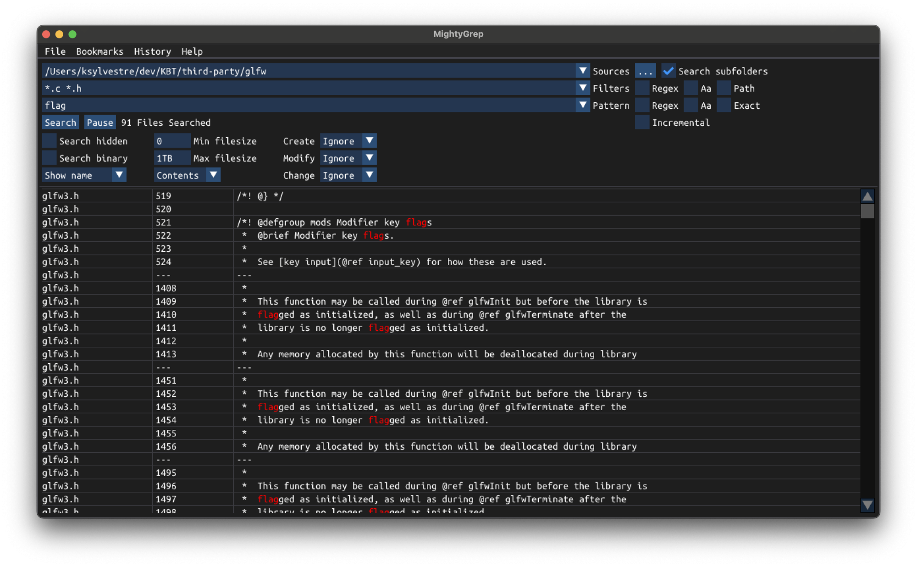The height and width of the screenshot is (567, 917).
Task: Enable Search hidden checkbox
Action: click(x=50, y=141)
